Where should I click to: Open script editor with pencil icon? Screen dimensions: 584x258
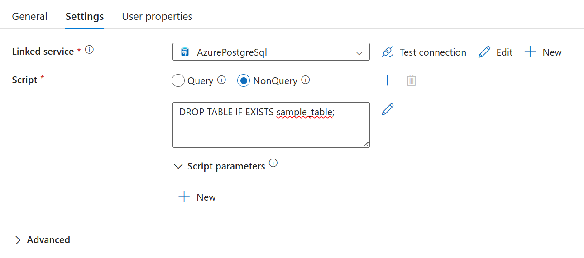pos(388,109)
